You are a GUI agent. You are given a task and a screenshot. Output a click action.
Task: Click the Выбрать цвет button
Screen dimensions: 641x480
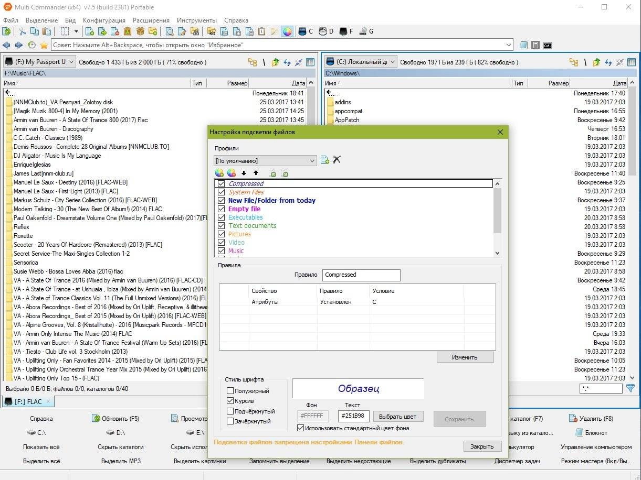398,417
